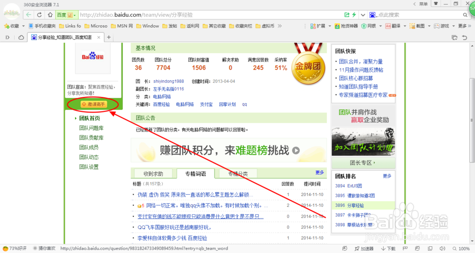Click the page vertical scrollbar thumb

pyautogui.click(x=472, y=121)
